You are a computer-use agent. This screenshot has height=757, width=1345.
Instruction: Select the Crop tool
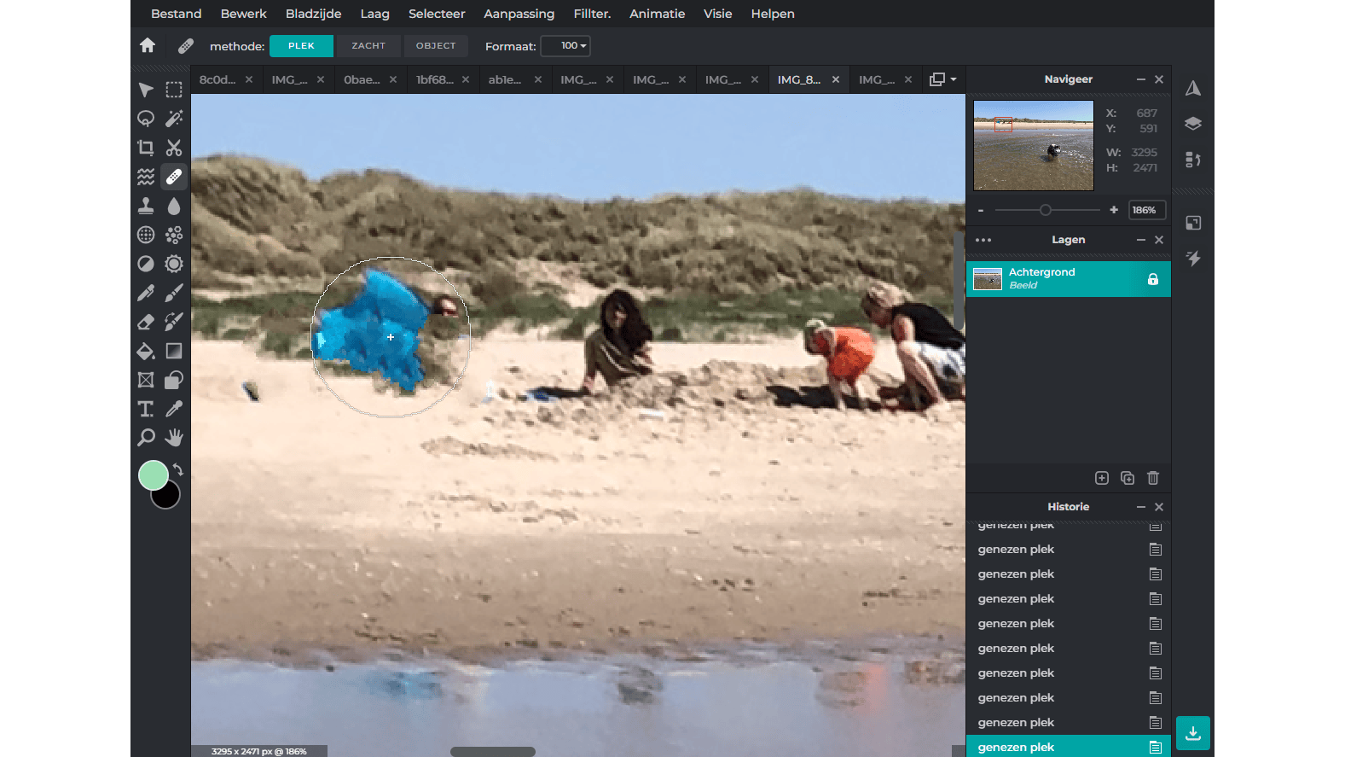[146, 148]
